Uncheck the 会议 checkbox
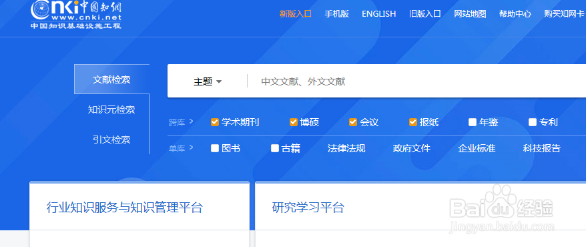Viewport: 586px width, 247px height. click(x=353, y=122)
